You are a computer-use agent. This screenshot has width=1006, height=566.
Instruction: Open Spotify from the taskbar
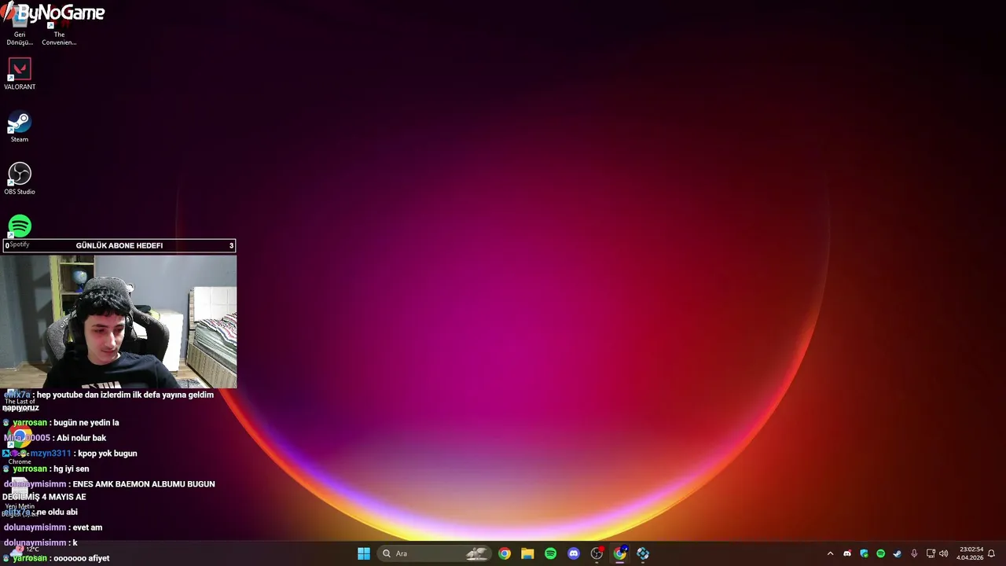pos(550,553)
